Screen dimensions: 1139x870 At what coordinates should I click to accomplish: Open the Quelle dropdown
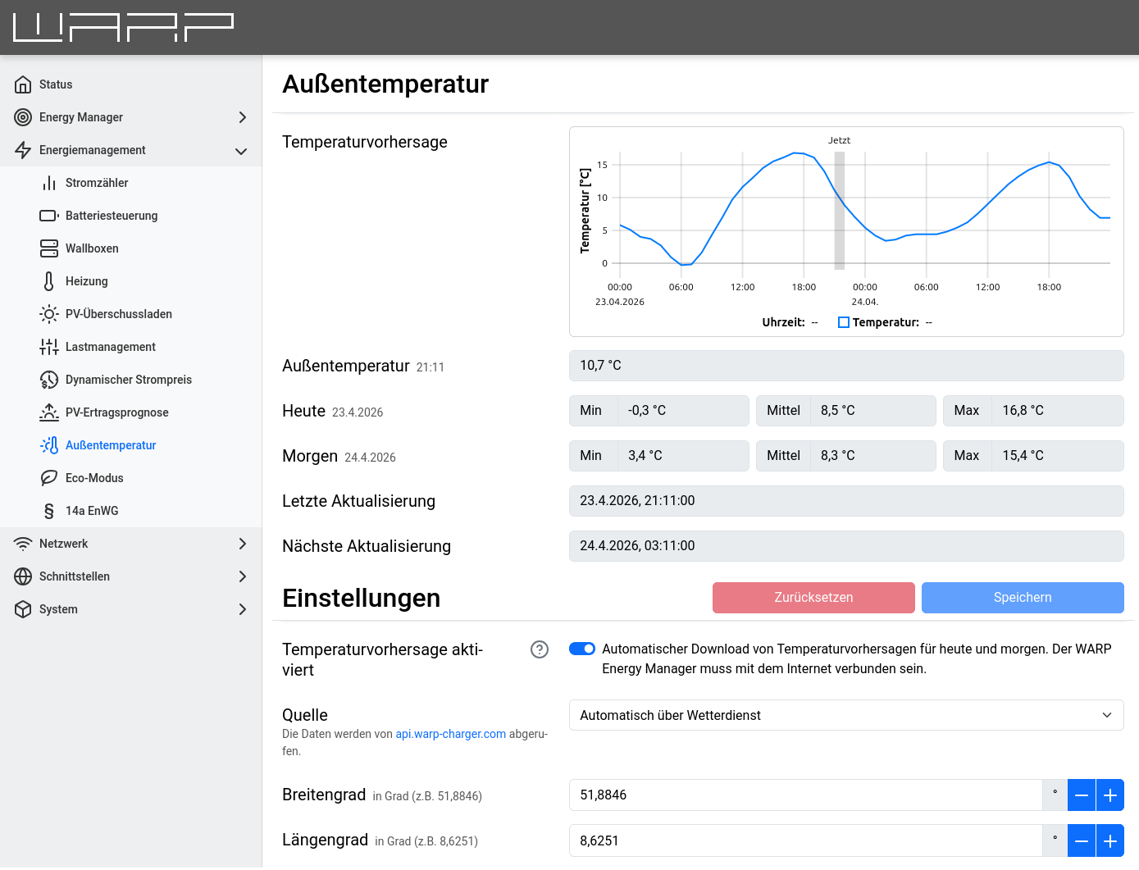tap(845, 715)
